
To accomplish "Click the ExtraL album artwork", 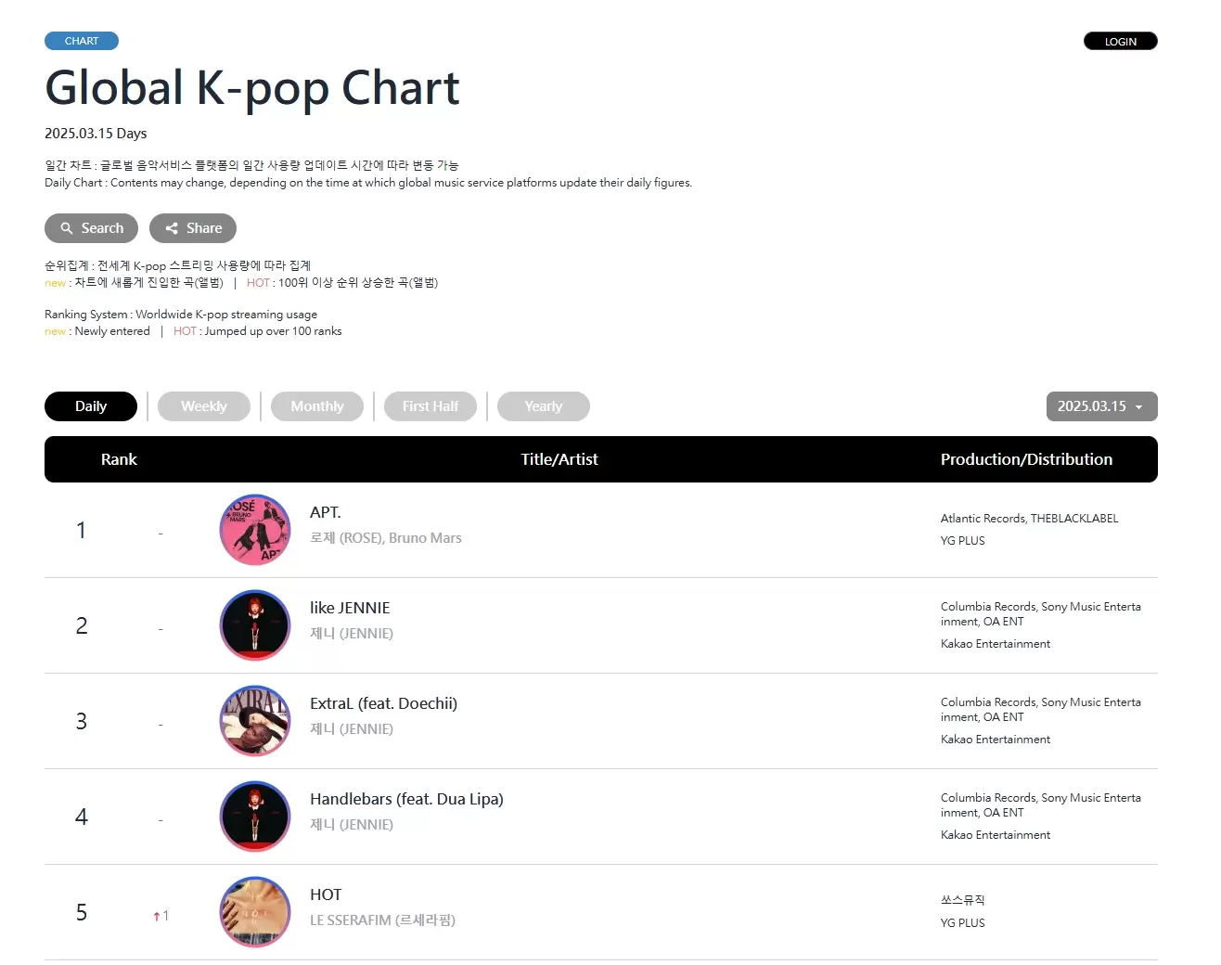I will coord(255,721).
